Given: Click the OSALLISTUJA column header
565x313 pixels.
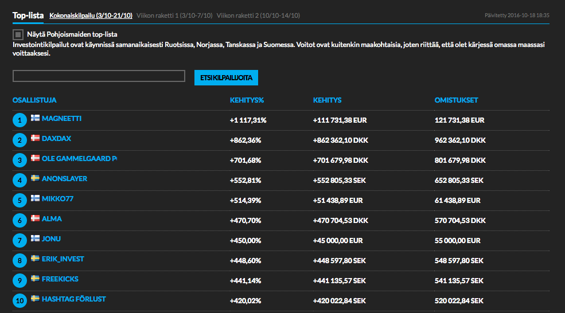Looking at the screenshot, I should (x=34, y=100).
